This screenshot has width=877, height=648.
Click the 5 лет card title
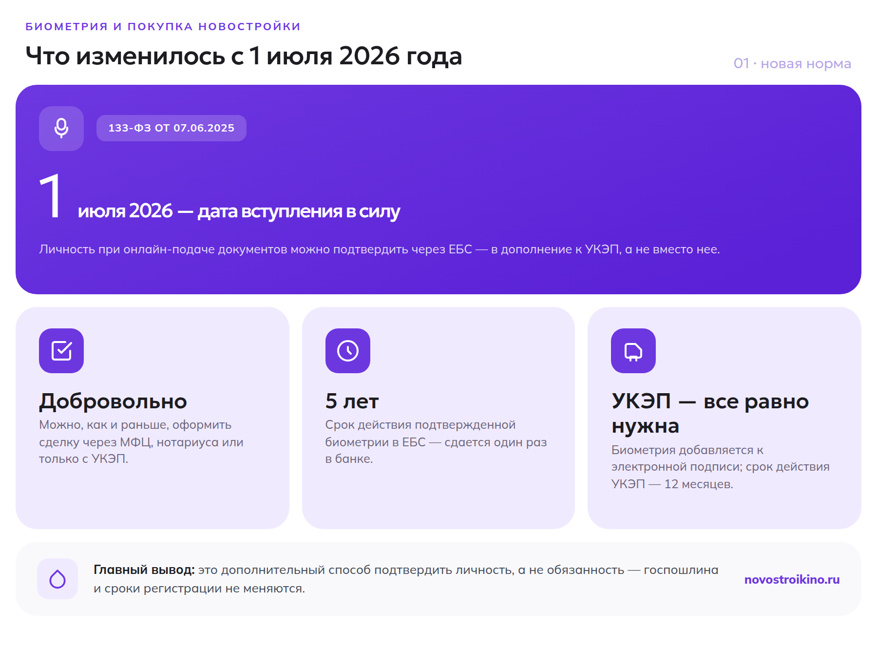[x=352, y=401]
